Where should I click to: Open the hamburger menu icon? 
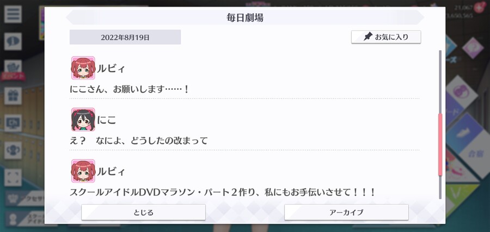[13, 14]
